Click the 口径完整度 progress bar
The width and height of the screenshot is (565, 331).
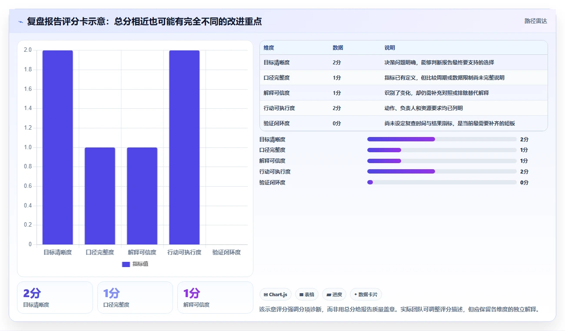click(442, 150)
